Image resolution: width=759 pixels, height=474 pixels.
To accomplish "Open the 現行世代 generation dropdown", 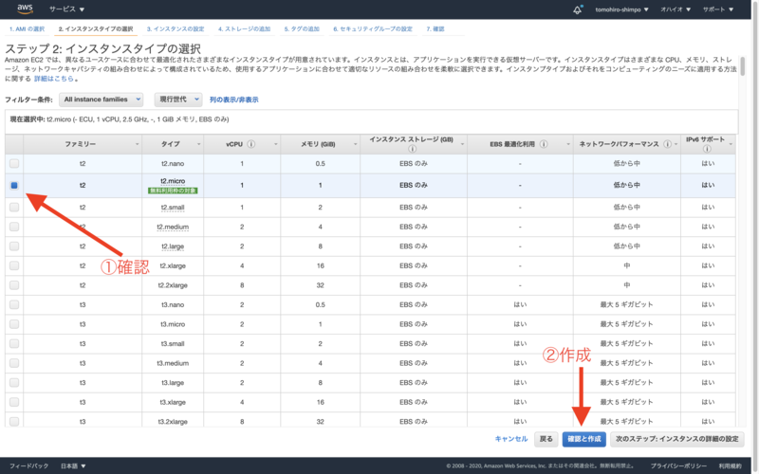I will (x=178, y=100).
